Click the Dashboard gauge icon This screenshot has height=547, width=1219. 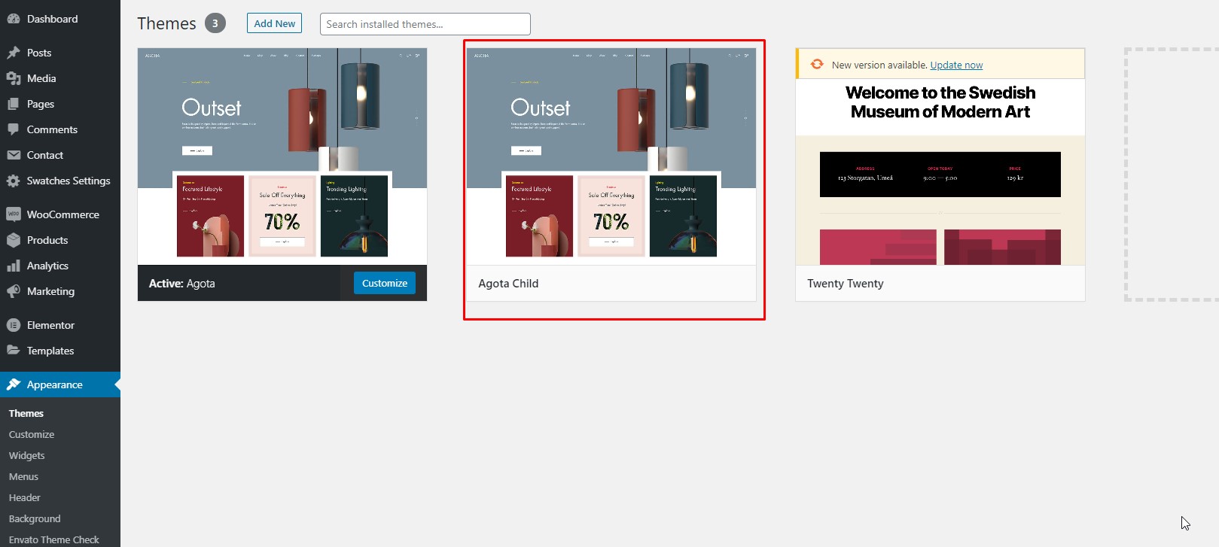pyautogui.click(x=14, y=19)
